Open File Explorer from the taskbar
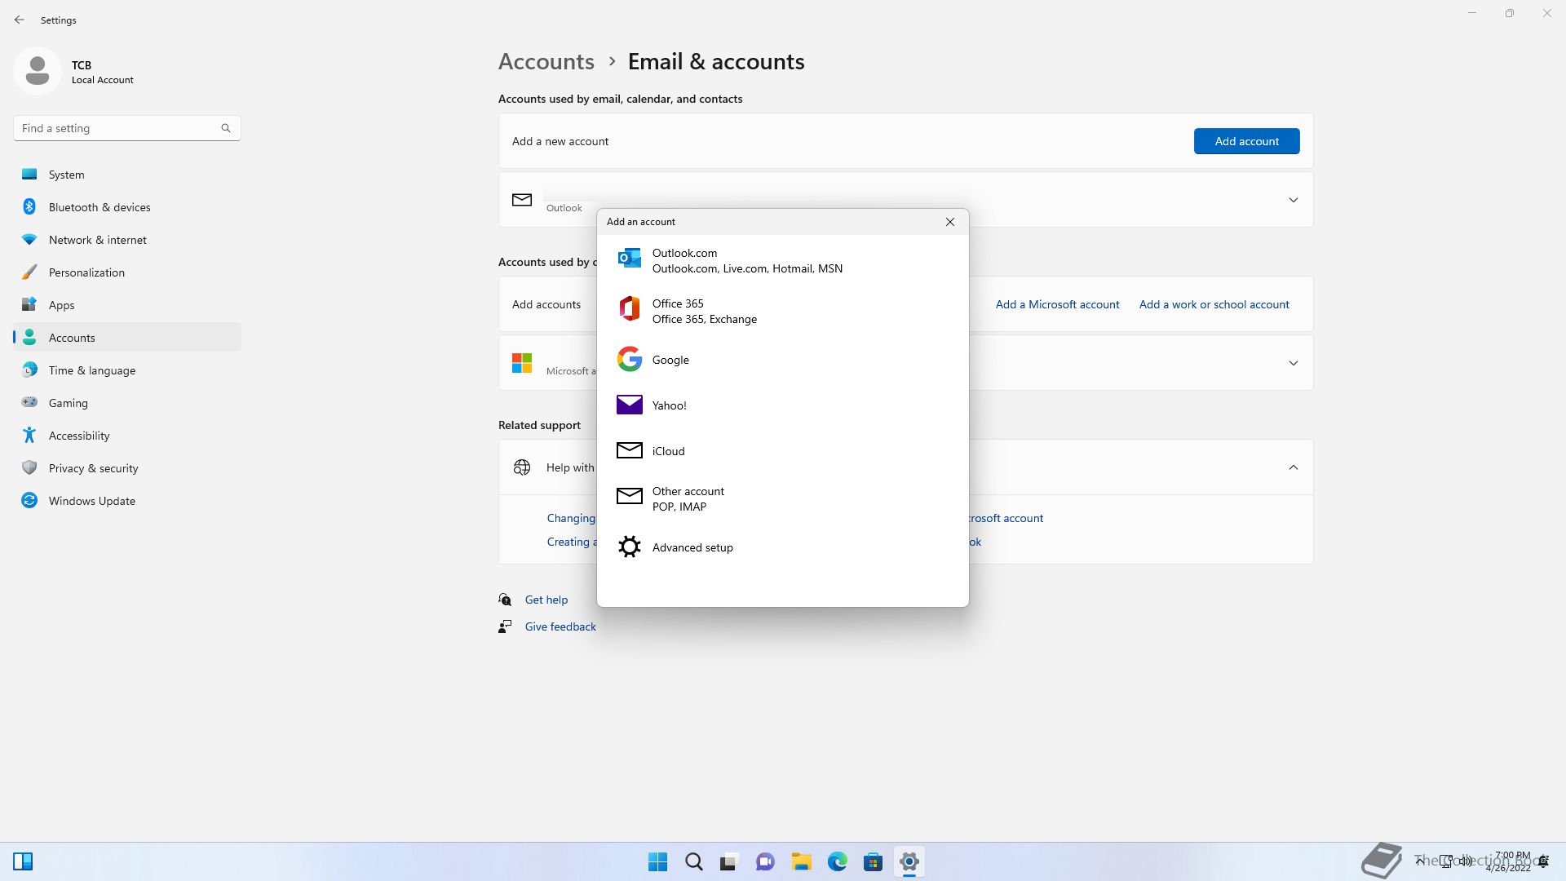The height and width of the screenshot is (881, 1566). point(801,861)
